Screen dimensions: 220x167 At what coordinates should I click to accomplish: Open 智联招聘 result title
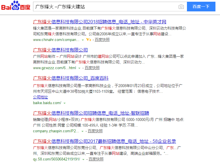tap(91, 113)
